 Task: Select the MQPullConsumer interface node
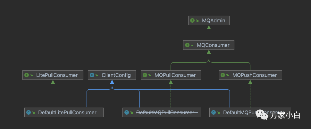(171, 75)
